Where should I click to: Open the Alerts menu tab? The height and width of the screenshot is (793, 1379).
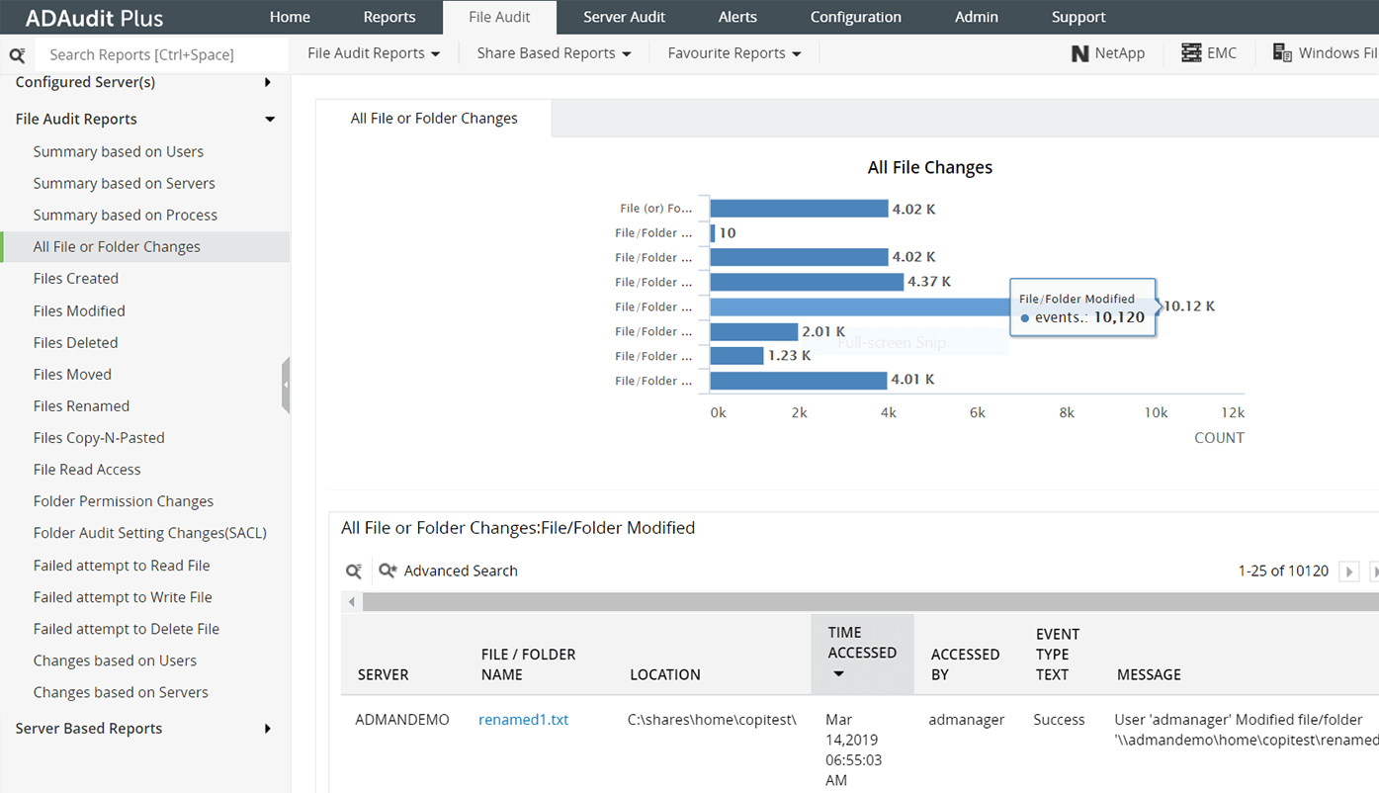[x=737, y=17]
